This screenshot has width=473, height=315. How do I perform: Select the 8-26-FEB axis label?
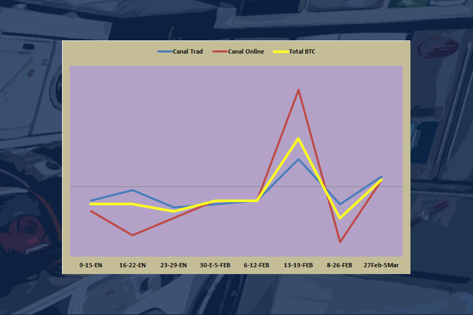[340, 265]
